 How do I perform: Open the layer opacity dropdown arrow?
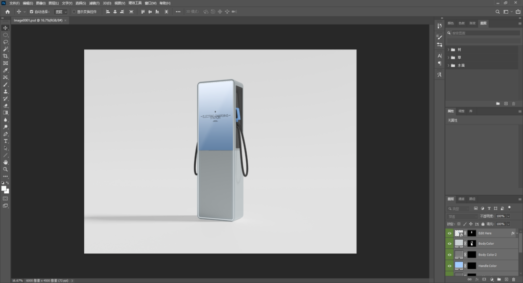click(x=508, y=216)
